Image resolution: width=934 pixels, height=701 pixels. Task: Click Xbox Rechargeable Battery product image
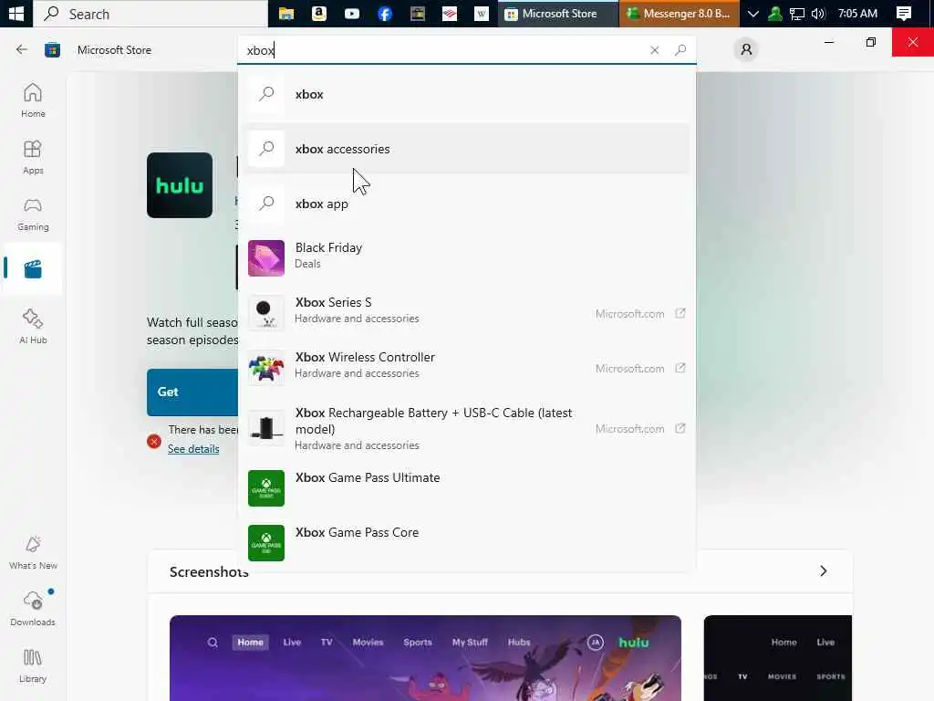[x=265, y=428]
